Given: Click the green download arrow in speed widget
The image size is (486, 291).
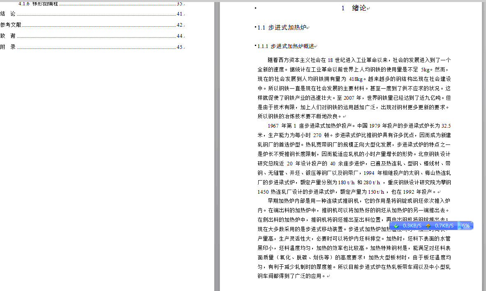Looking at the screenshot, I should tap(396, 226).
